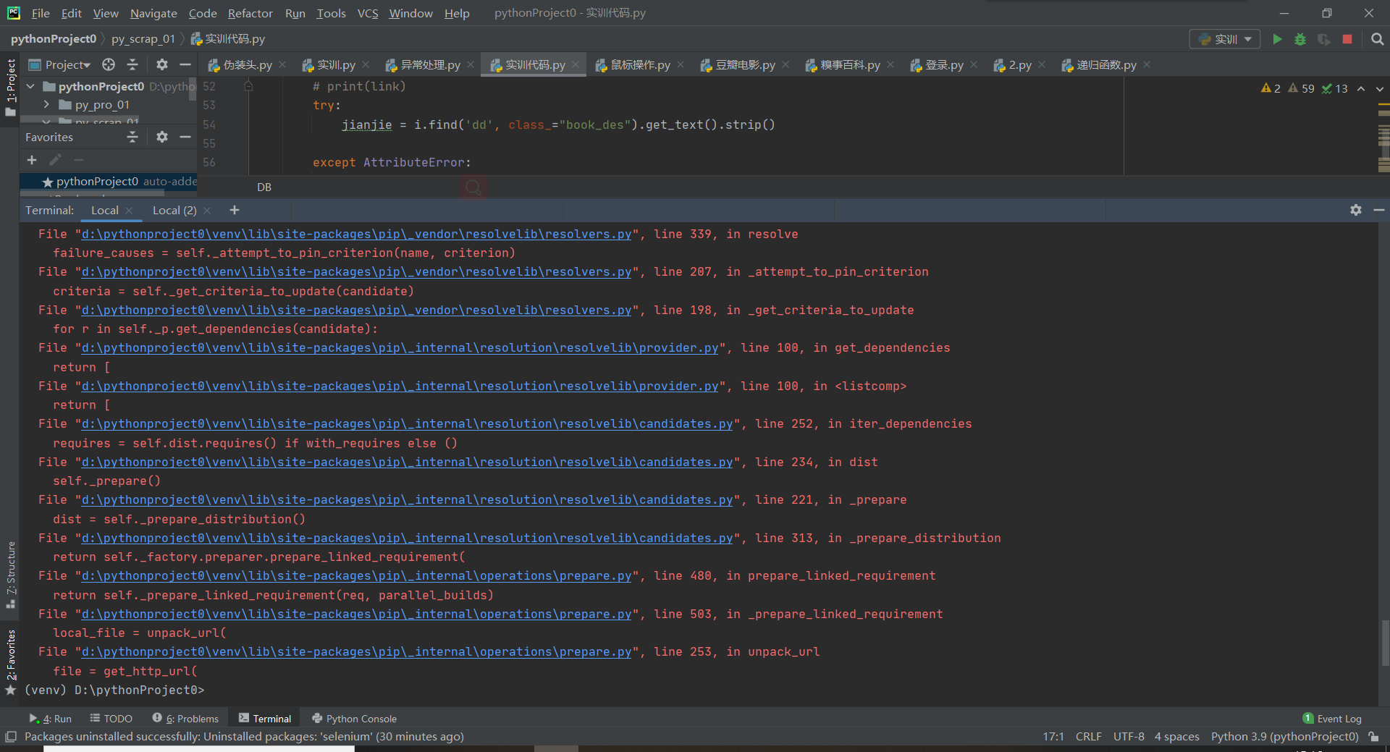
Task: Hide the Terminal tool window
Action: 1379,210
